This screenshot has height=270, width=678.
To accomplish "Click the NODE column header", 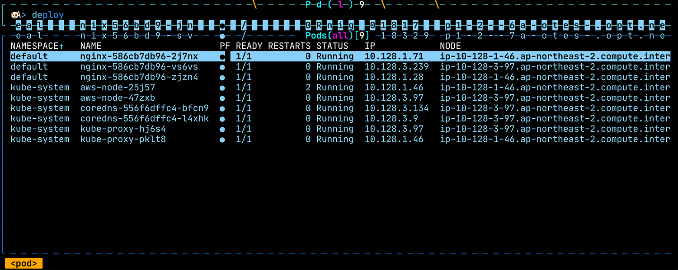I will point(450,46).
